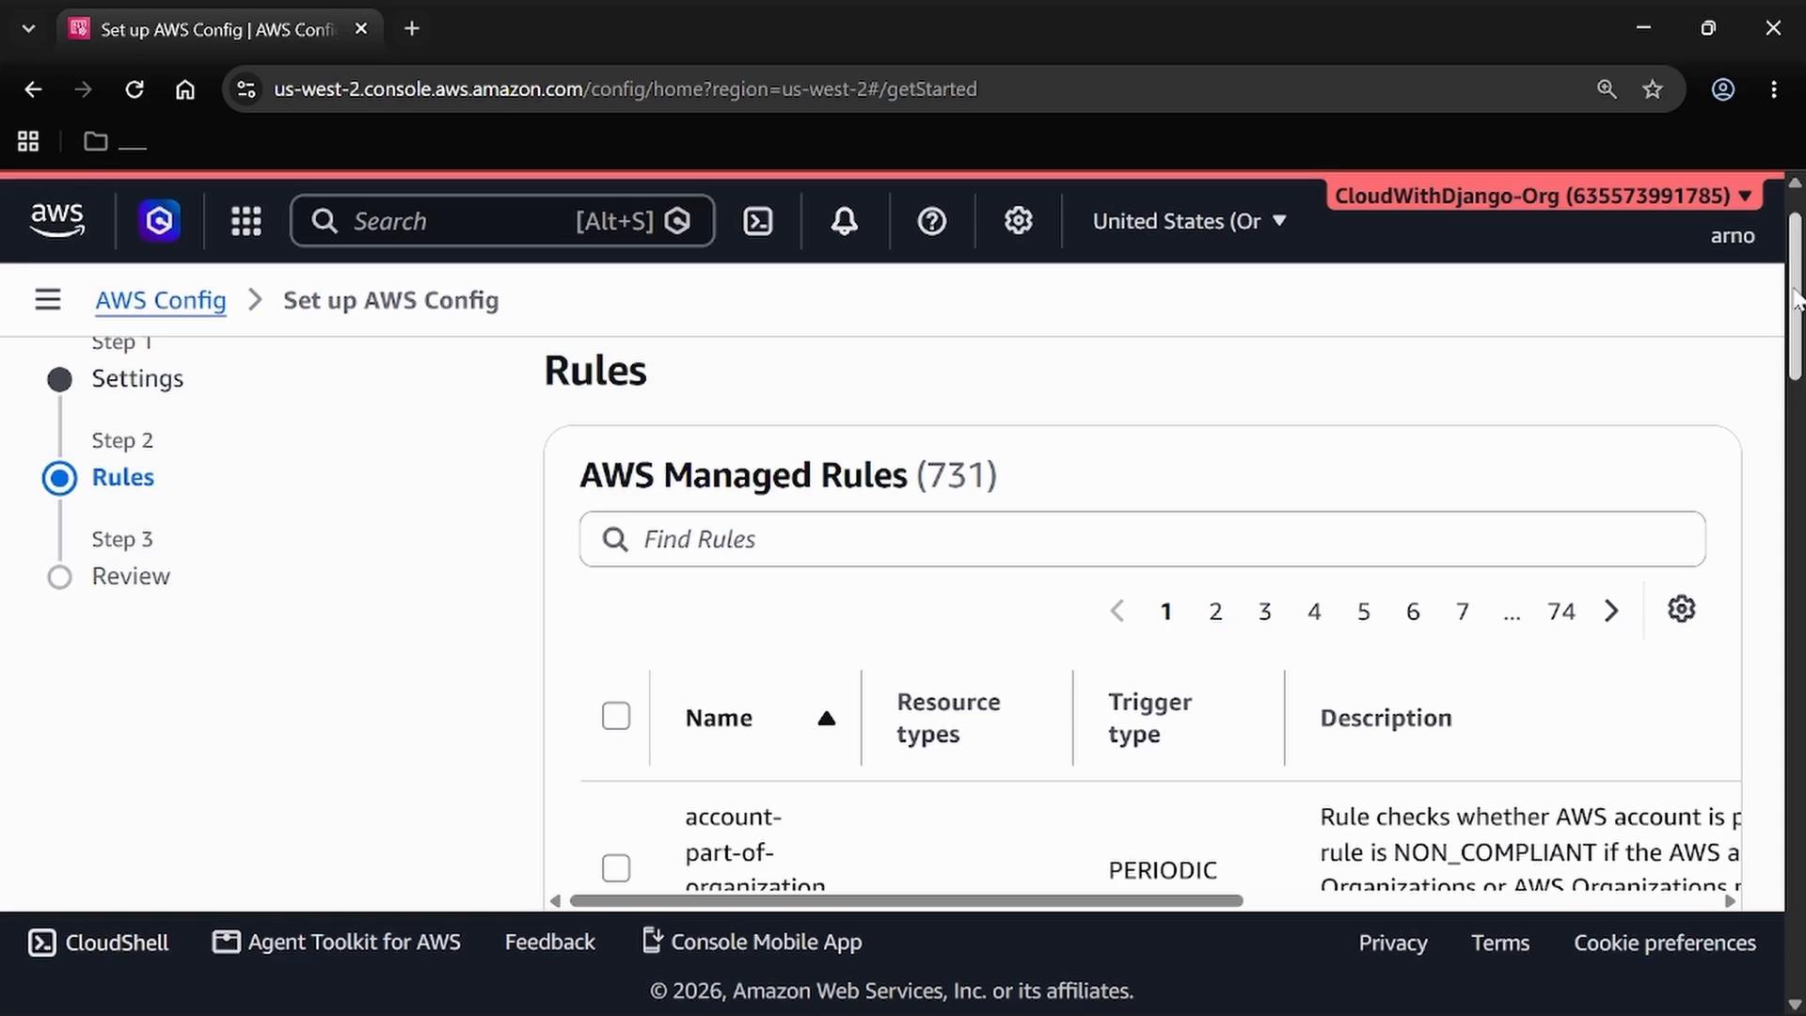Go to previous page of managed rules
Screen dimensions: 1806x1016
tap(1117, 611)
